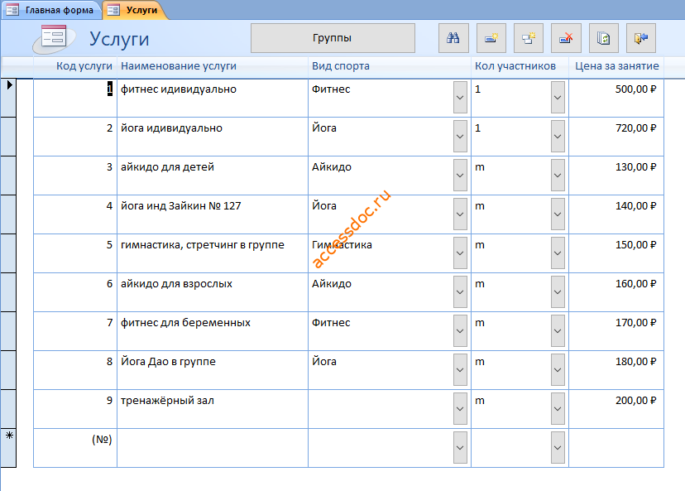Viewport: 685px width, 491px height.
Task: Click the Duplicate record icon
Action: coord(529,38)
